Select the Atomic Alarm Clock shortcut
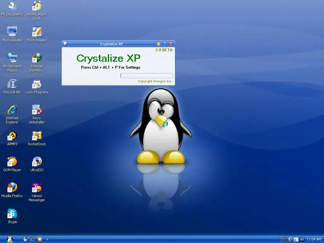This screenshot has width=324, height=243. point(37,10)
